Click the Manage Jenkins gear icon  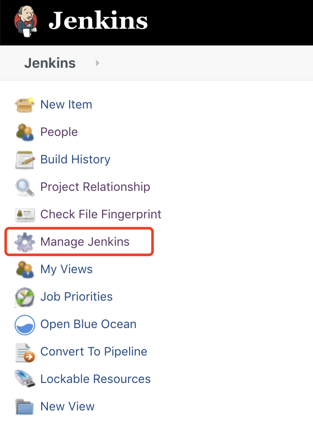click(25, 242)
